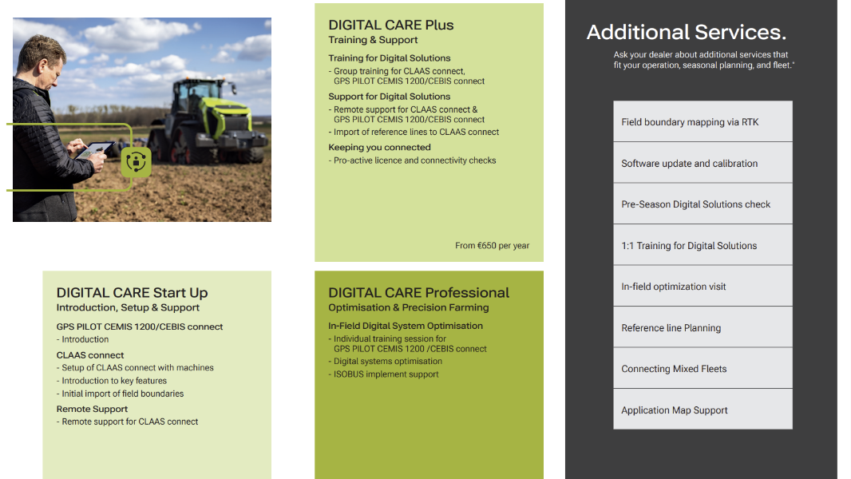Click CLAAS connect subheading in Start Up
This screenshot has height=479, width=851.
[x=90, y=355]
